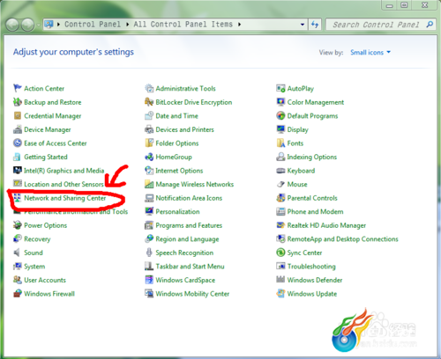This screenshot has height=359, width=441.
Task: Open Manage Wireless Networks icon
Action: pos(149,184)
